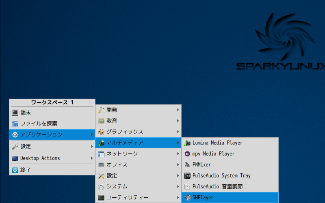Click the palette icon beside グラフィックス
This screenshot has height=203, width=325.
(101, 132)
